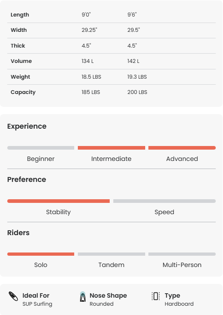Select the Tandem riders bar
Viewport: 223px width, 315px height.
(x=111, y=254)
